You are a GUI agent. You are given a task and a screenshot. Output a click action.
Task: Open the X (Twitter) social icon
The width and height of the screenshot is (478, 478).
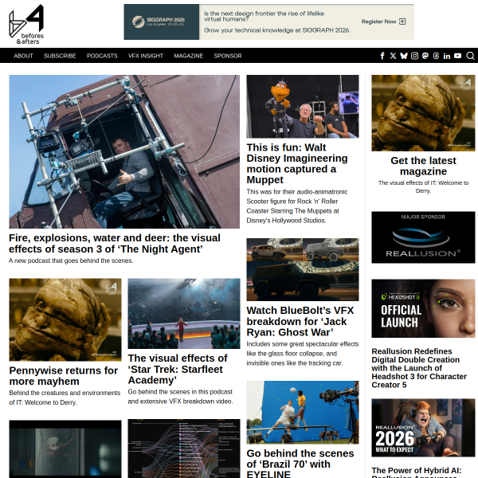[x=393, y=56]
